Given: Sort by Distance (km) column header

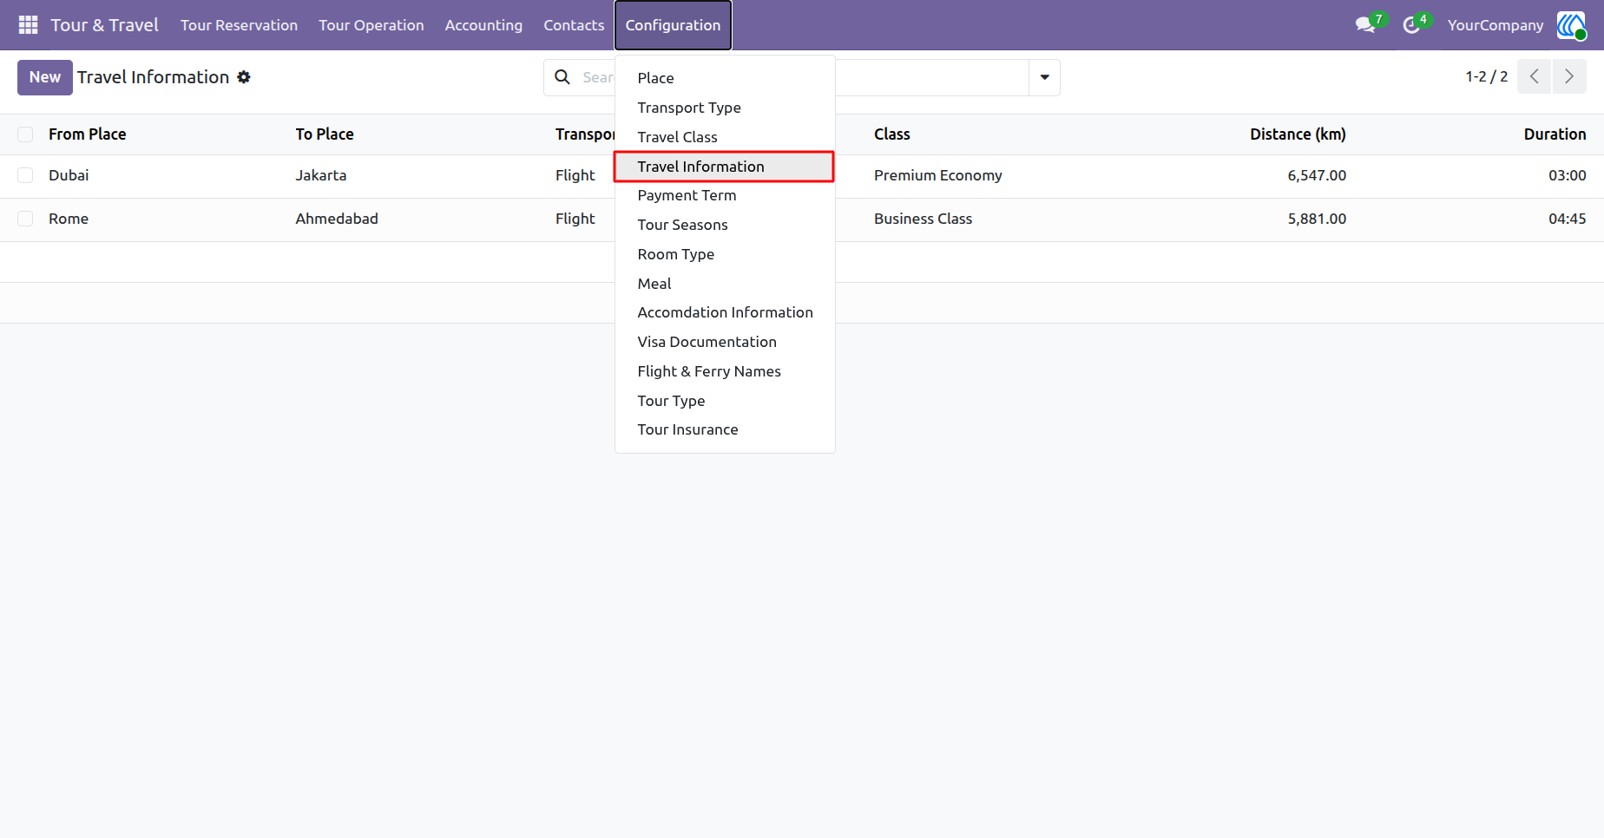Looking at the screenshot, I should tap(1298, 134).
